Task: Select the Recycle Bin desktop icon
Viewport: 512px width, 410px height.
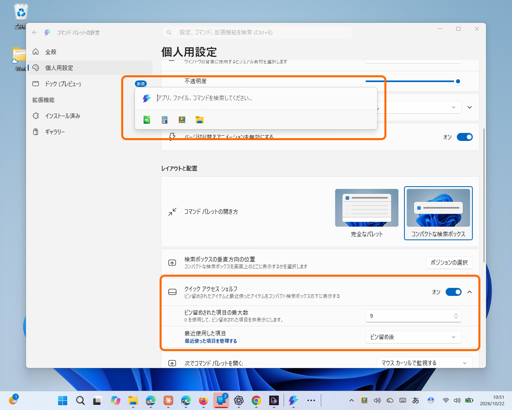Action: tap(21, 16)
